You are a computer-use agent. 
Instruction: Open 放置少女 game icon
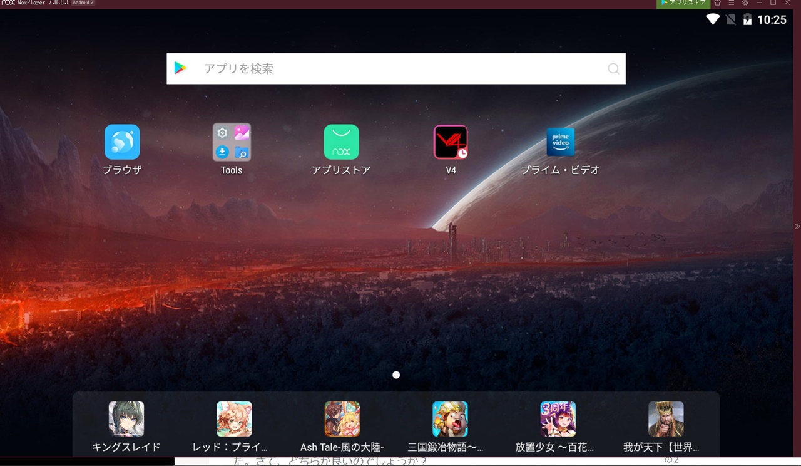558,419
